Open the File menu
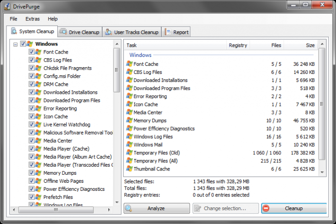Screen dimensions: 336x224 coord(14,19)
